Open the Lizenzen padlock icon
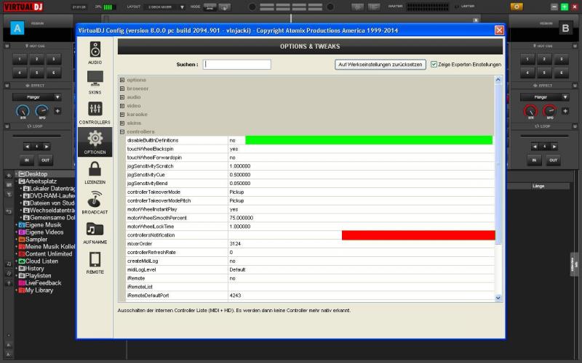Viewport: 582px width, 363px height. [95, 169]
